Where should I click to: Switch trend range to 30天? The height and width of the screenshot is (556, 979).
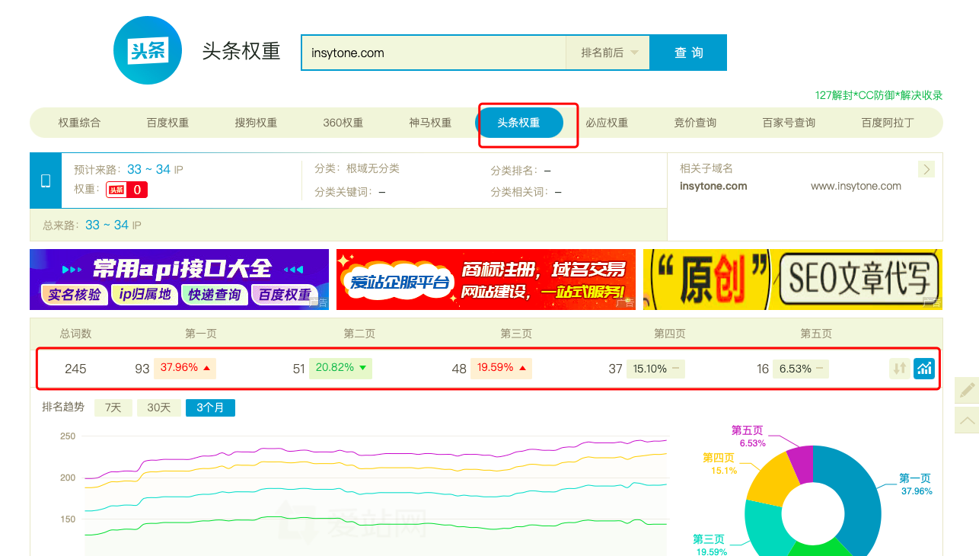pyautogui.click(x=159, y=407)
